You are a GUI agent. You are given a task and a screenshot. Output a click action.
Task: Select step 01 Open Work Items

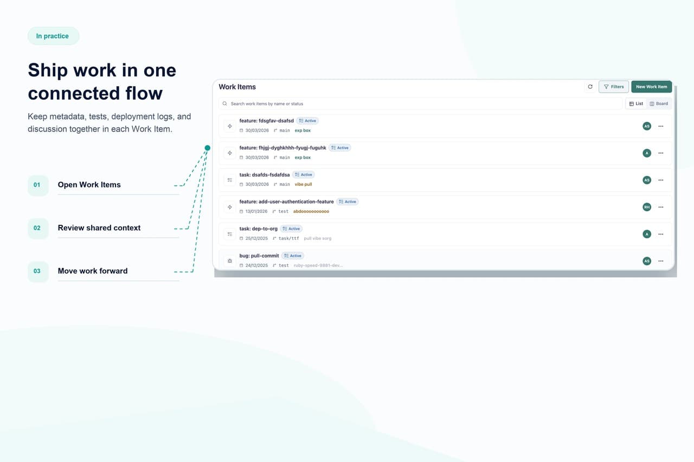(x=103, y=185)
